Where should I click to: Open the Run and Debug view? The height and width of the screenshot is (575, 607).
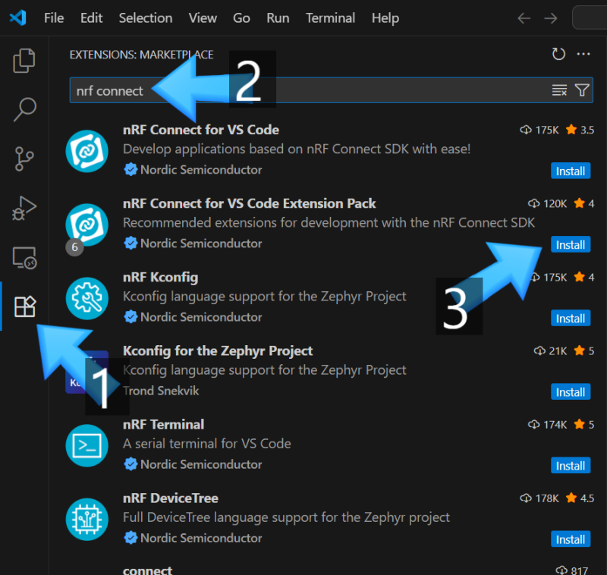pyautogui.click(x=24, y=208)
